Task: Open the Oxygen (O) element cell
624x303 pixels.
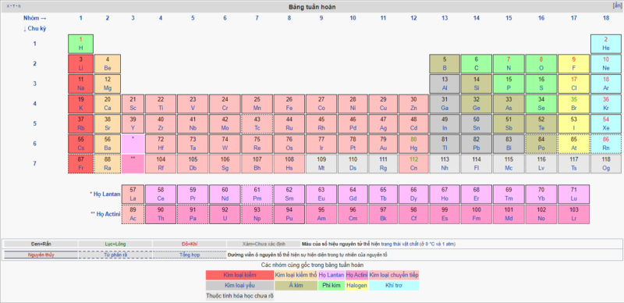Action: [541, 64]
